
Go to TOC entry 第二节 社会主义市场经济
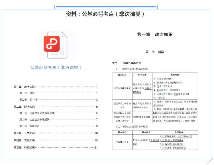pos(58,120)
